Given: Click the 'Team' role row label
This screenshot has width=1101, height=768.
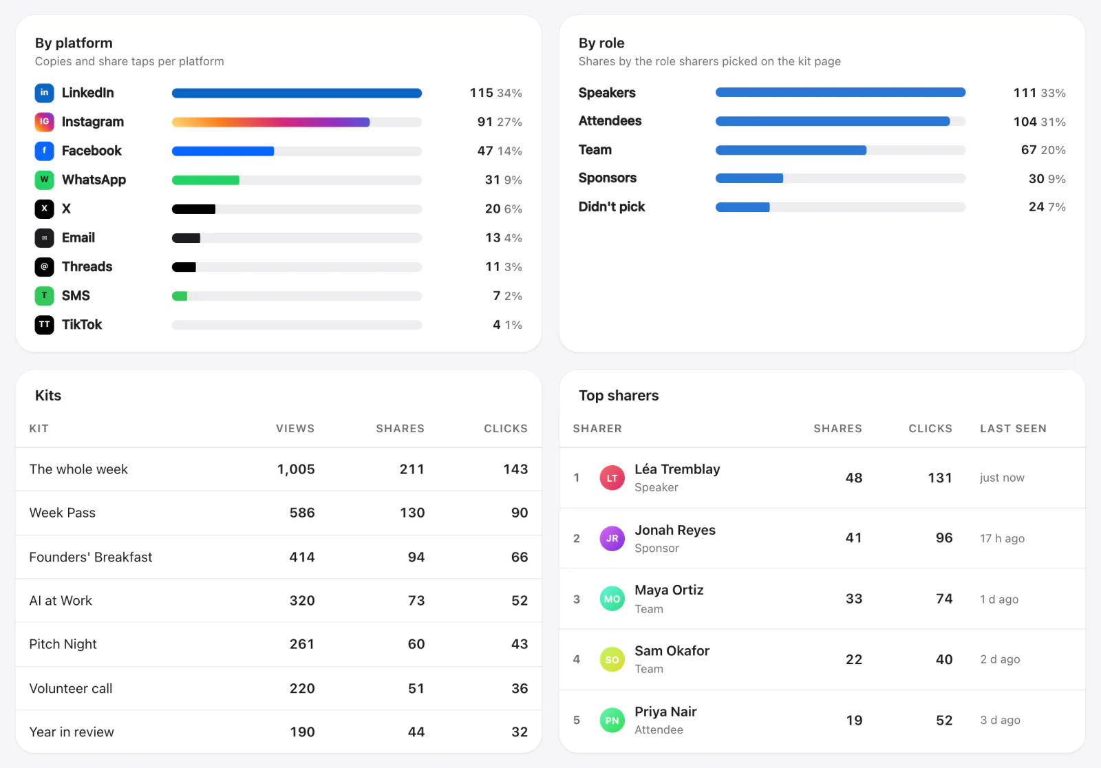Looking at the screenshot, I should [x=595, y=149].
